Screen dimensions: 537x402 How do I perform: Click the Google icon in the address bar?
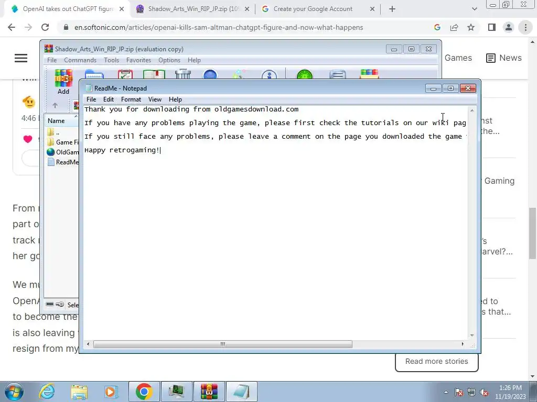pos(437,27)
